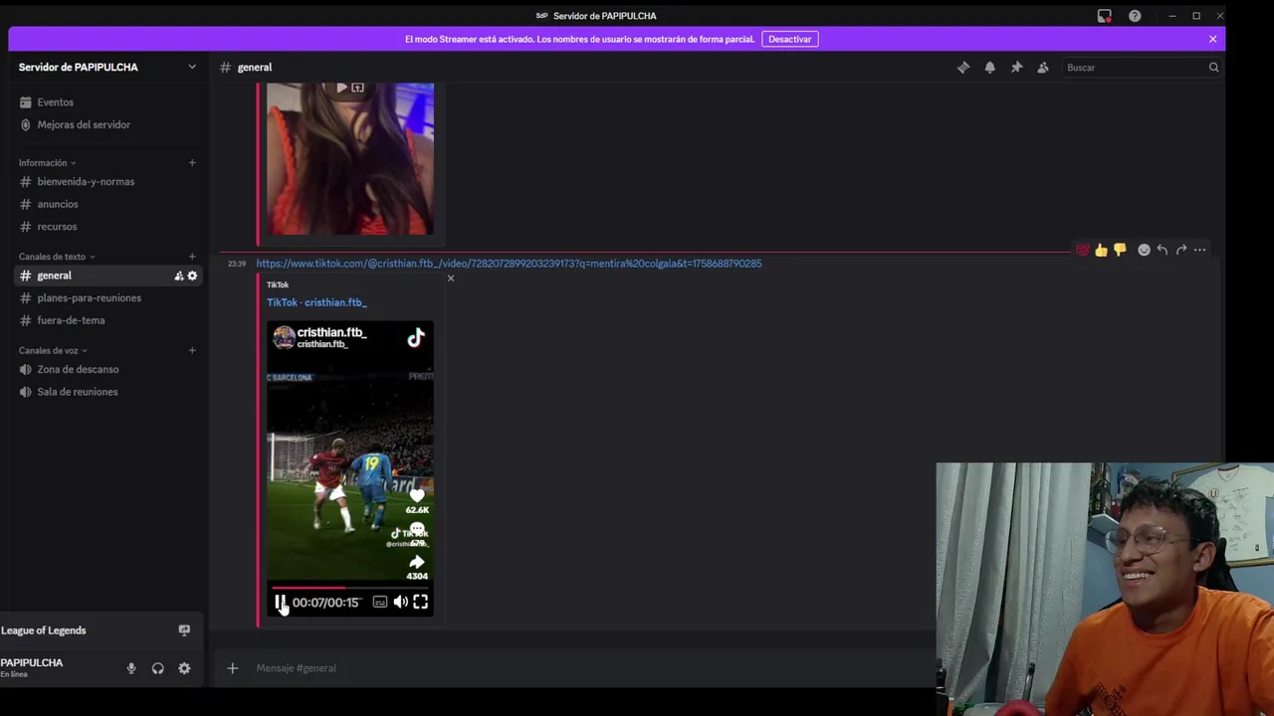Open attachment plus button in message bar
Screen dimensions: 1274x716
[232, 668]
